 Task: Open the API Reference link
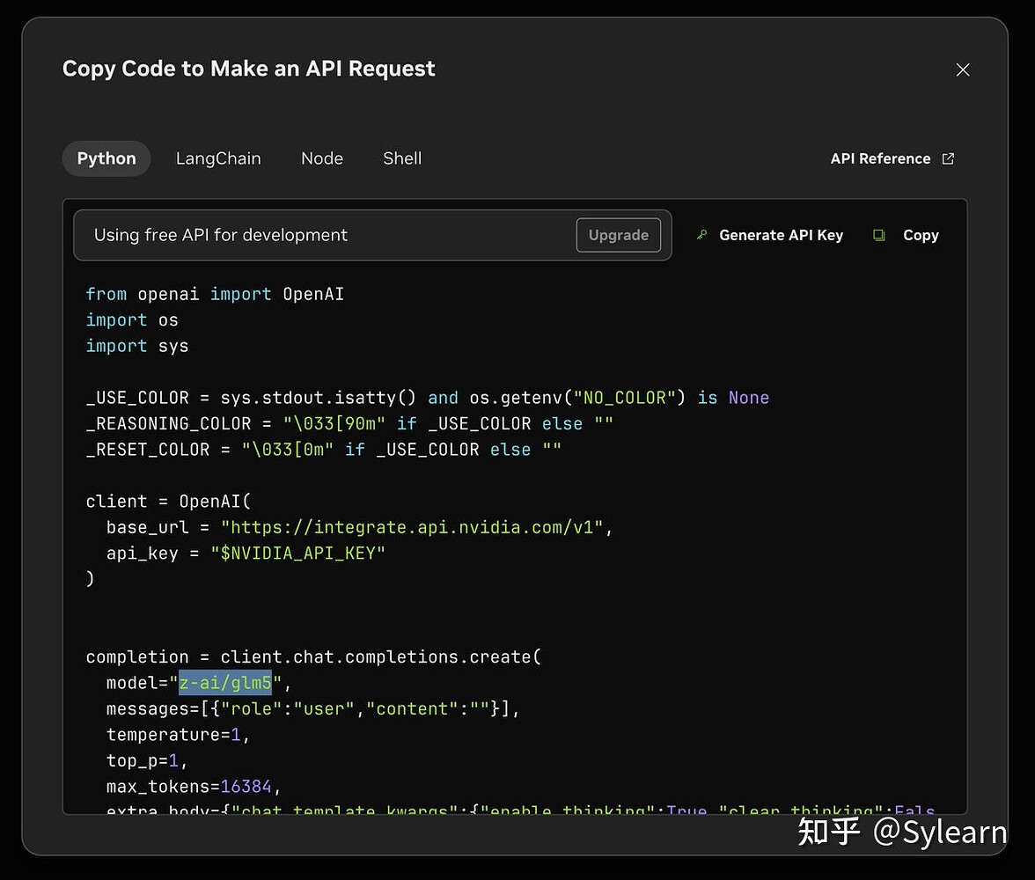point(880,158)
